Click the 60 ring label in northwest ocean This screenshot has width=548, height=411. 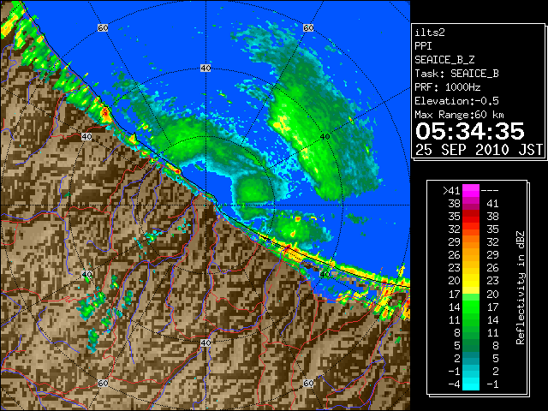coord(103,27)
